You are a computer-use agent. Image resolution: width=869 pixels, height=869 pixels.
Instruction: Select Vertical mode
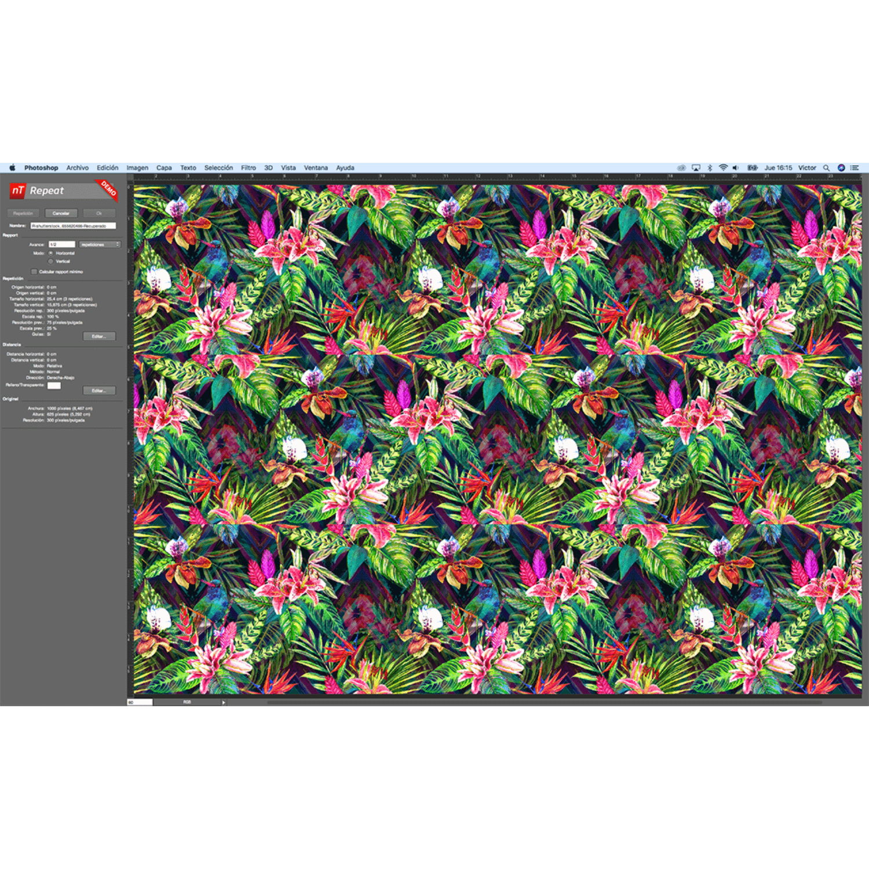pyautogui.click(x=51, y=261)
